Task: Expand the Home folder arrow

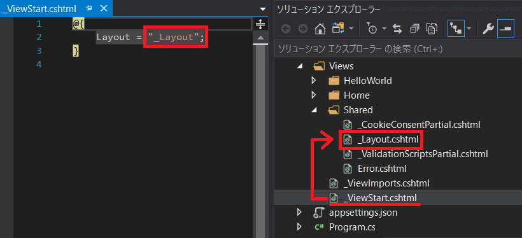Action: click(313, 95)
